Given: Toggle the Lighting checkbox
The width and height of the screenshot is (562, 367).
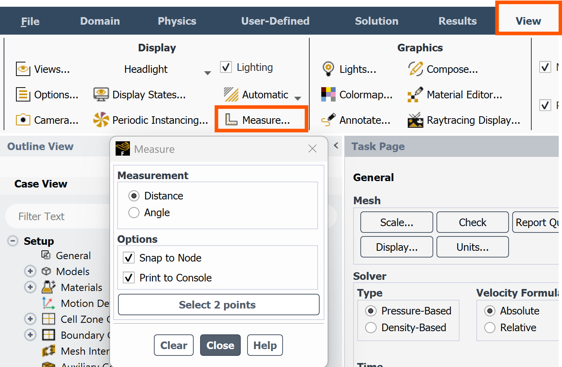Looking at the screenshot, I should click(226, 67).
